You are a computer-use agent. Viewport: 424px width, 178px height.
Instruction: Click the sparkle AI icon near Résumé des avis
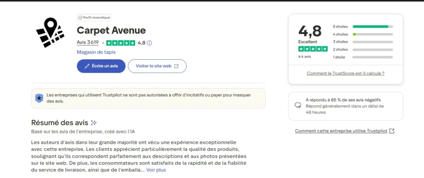pos(94,123)
